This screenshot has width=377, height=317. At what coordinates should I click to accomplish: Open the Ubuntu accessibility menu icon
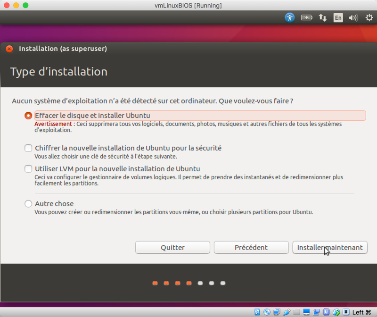290,17
